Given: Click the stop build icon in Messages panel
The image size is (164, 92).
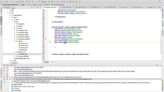Looking at the screenshot, I should [x=4, y=68].
